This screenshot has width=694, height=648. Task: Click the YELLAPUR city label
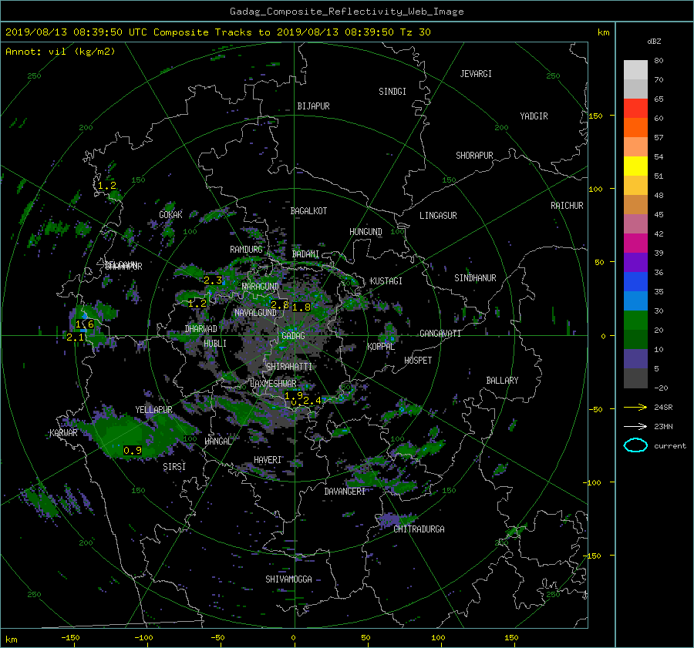[153, 410]
